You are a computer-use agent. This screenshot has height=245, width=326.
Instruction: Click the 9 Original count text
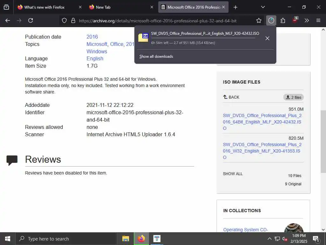pyautogui.click(x=293, y=184)
